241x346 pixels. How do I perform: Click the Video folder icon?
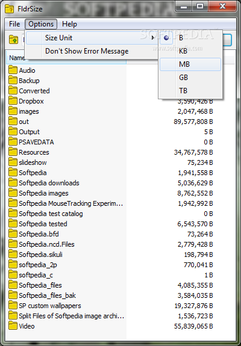click(13, 326)
